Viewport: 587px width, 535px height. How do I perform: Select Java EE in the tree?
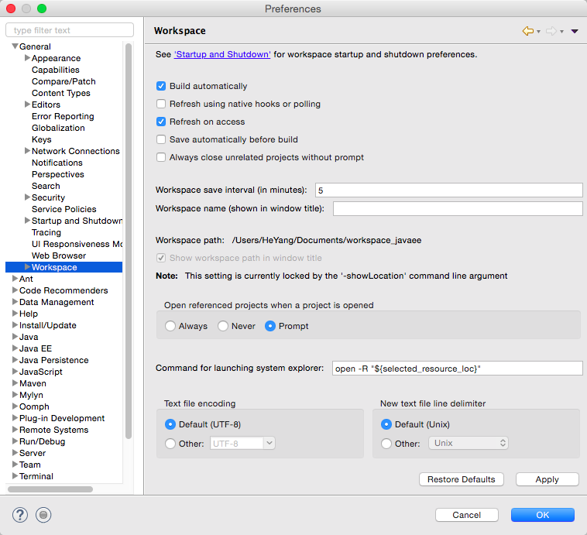(x=36, y=348)
